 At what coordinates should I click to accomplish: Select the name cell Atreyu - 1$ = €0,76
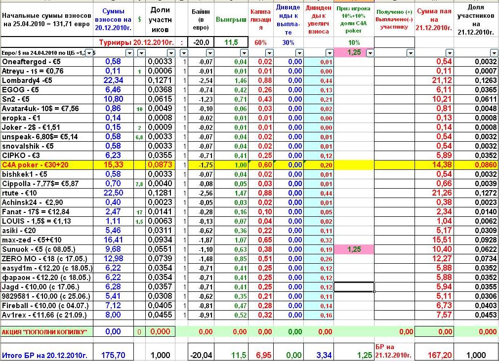point(47,71)
